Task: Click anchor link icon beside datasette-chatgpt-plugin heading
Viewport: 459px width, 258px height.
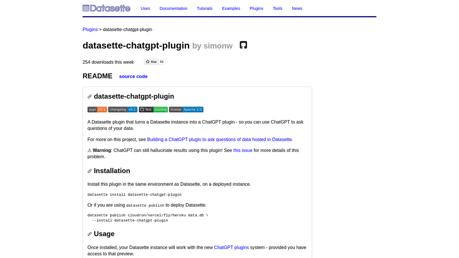Action: point(90,97)
